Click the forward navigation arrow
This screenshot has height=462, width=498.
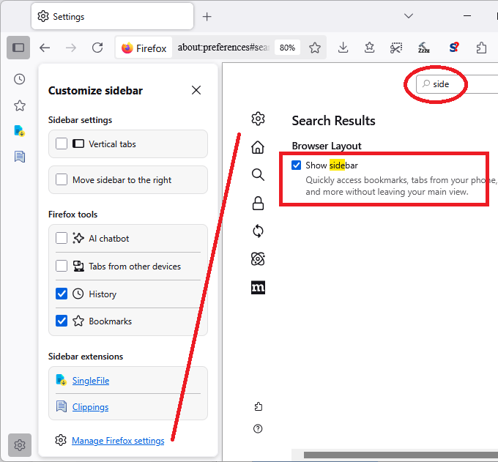[71, 48]
